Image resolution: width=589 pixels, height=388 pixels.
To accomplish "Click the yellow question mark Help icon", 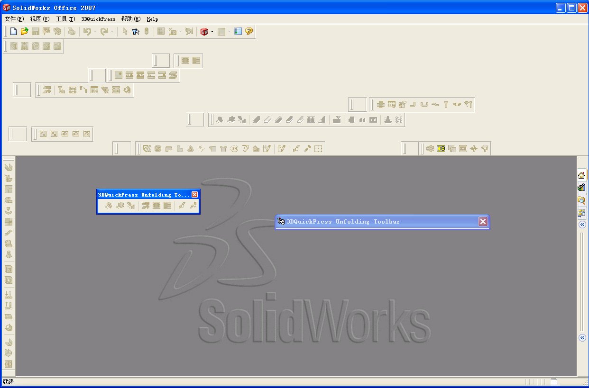I will (249, 32).
